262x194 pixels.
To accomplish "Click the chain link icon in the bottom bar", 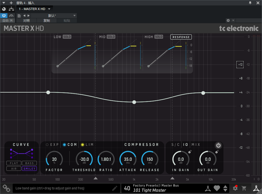I will click(6, 188).
